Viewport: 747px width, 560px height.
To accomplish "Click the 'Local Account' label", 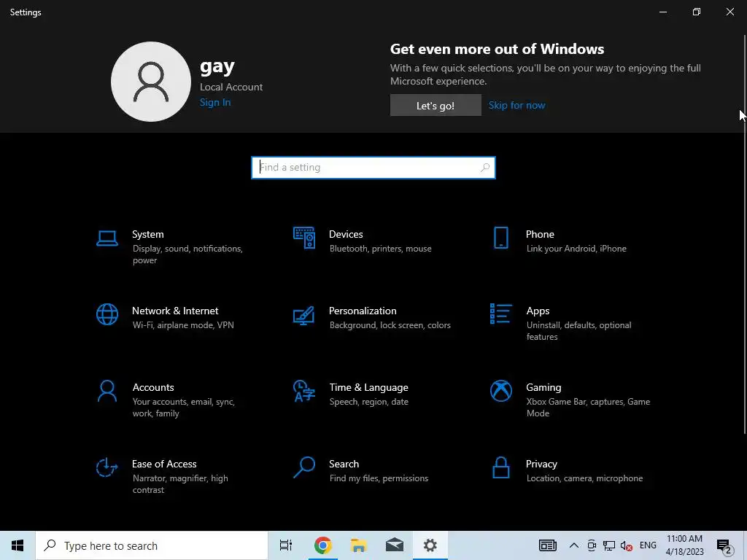I will coord(231,87).
